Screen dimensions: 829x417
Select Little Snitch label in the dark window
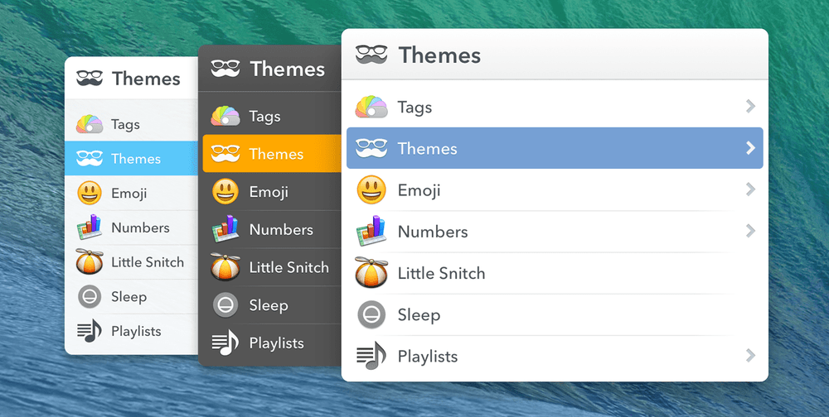pos(288,267)
